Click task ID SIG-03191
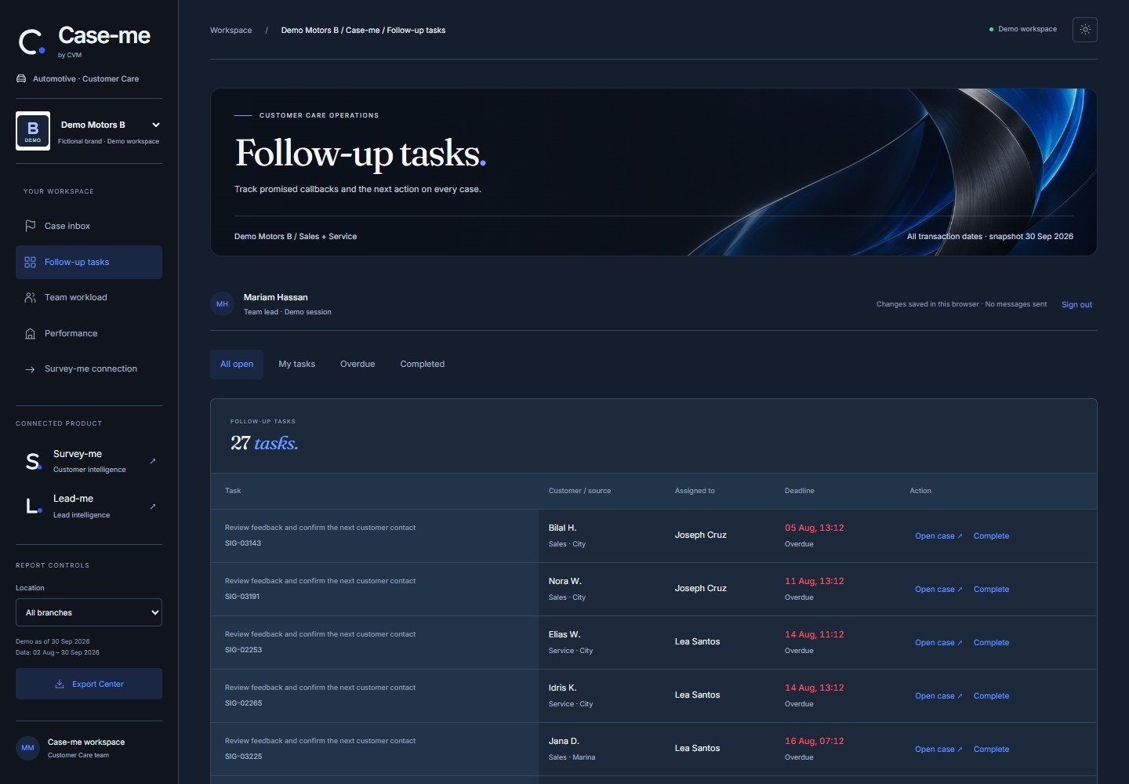Viewport: 1129px width, 784px height. [242, 597]
